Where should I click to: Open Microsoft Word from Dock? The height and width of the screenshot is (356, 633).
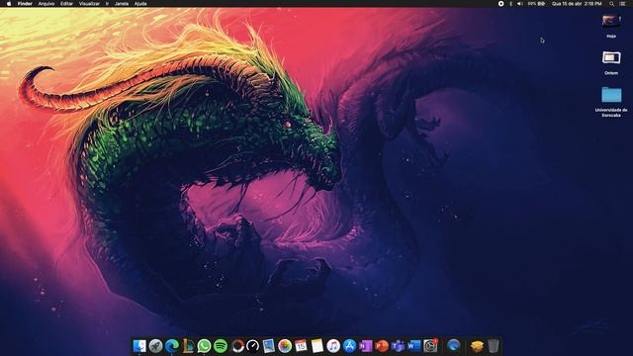click(x=414, y=346)
